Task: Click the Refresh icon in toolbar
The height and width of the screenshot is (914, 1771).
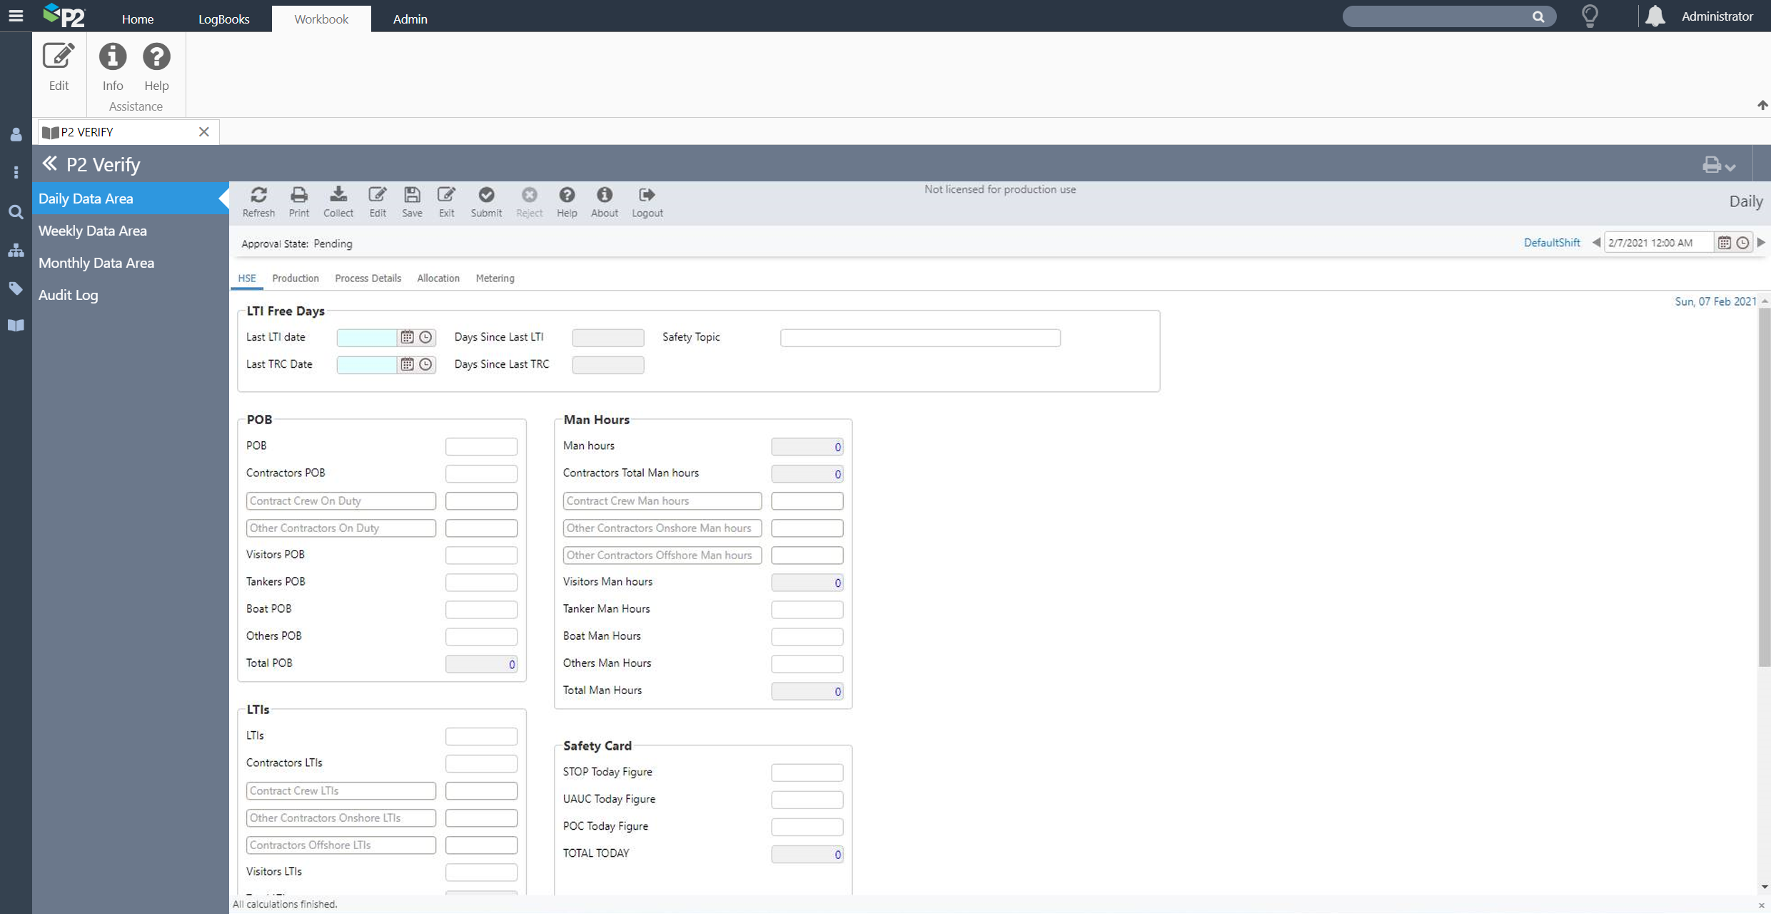Action: tap(258, 195)
